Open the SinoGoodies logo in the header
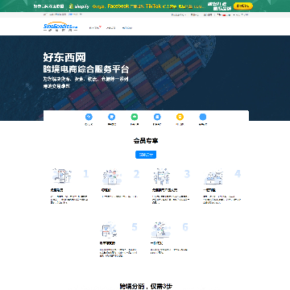 [x=60, y=27]
